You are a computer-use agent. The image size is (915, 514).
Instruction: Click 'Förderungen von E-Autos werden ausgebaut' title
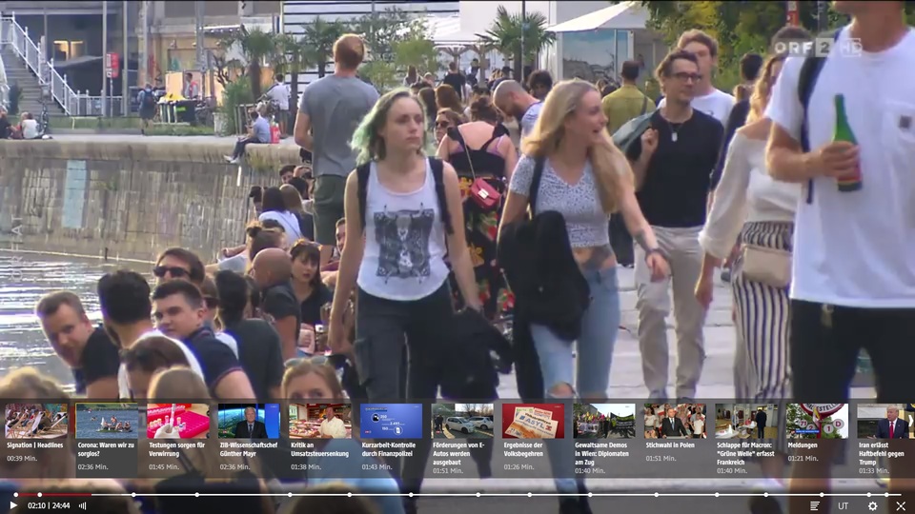(458, 448)
